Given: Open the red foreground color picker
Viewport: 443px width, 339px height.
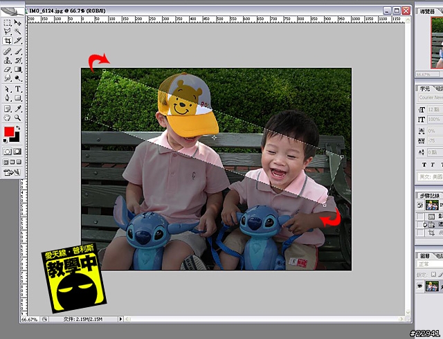Looking at the screenshot, I should [x=9, y=131].
